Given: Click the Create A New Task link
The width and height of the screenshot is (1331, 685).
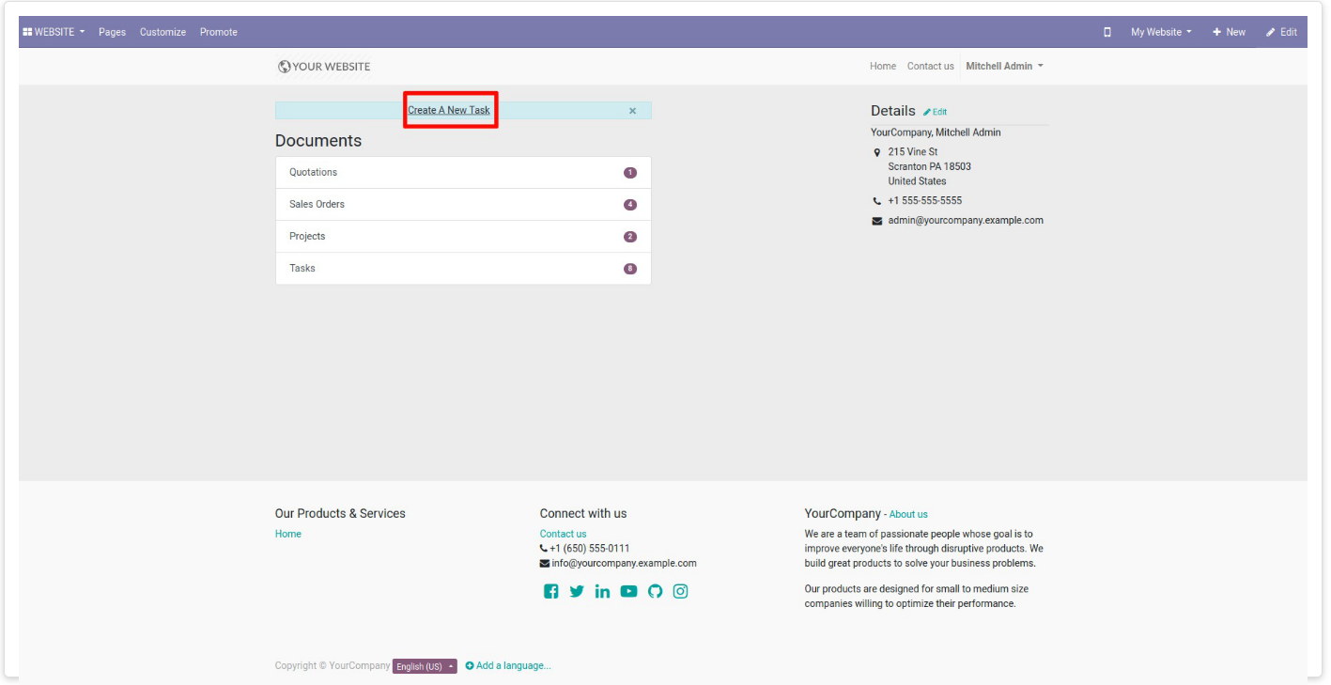Looking at the screenshot, I should (x=449, y=111).
